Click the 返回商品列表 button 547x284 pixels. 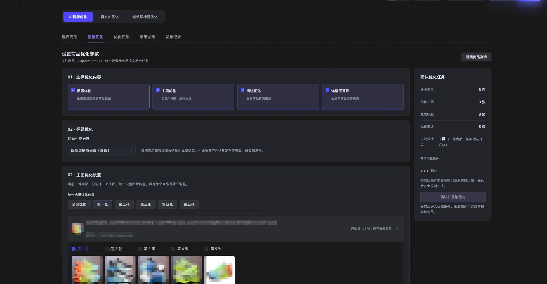476,57
